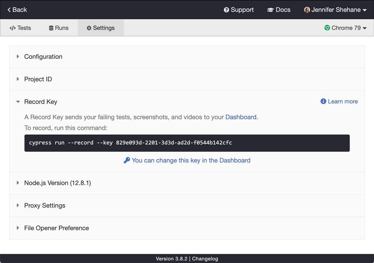Click the Chrome browser icon in the toolbar
374x263 pixels.
(327, 28)
